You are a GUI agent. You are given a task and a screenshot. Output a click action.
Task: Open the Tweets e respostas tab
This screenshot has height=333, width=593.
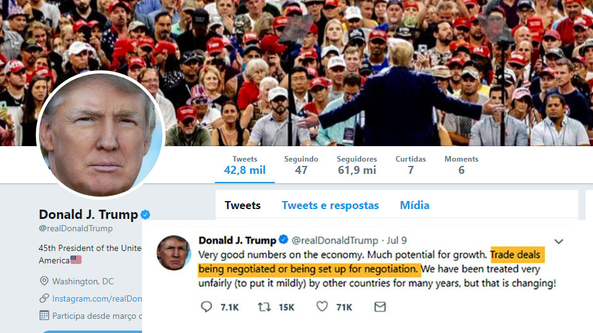(x=330, y=205)
